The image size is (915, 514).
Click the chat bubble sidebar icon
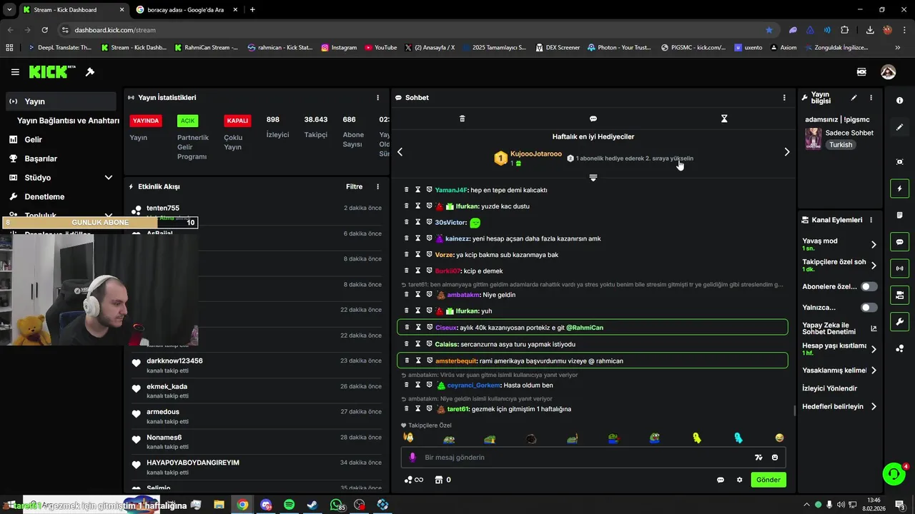pos(899,242)
